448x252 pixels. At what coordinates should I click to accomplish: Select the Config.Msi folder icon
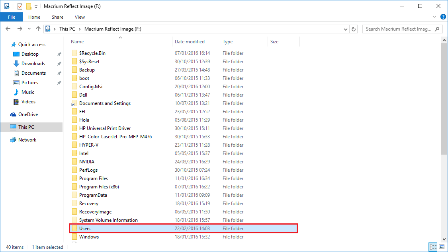[x=74, y=86]
